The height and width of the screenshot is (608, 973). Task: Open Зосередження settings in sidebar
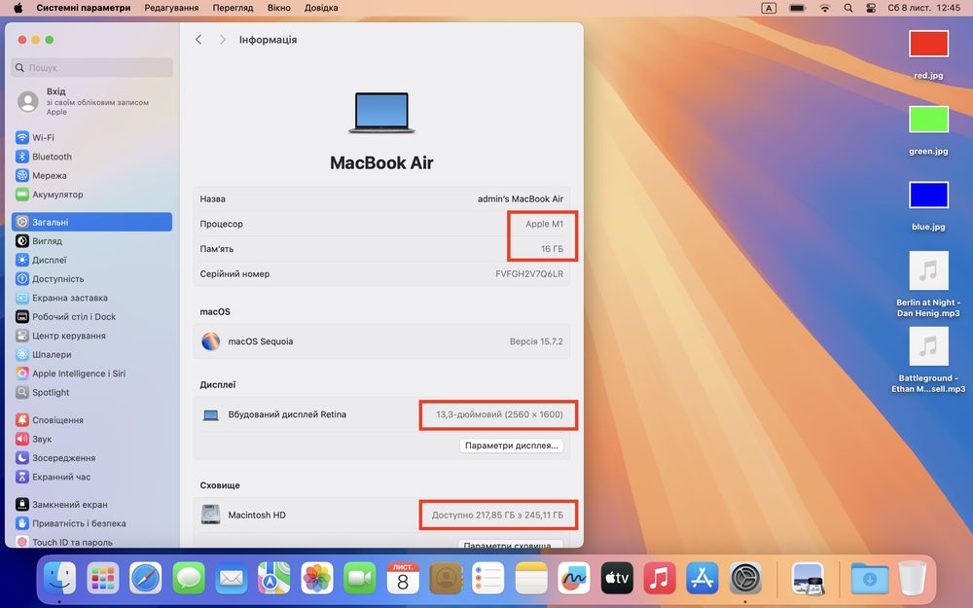(x=91, y=458)
